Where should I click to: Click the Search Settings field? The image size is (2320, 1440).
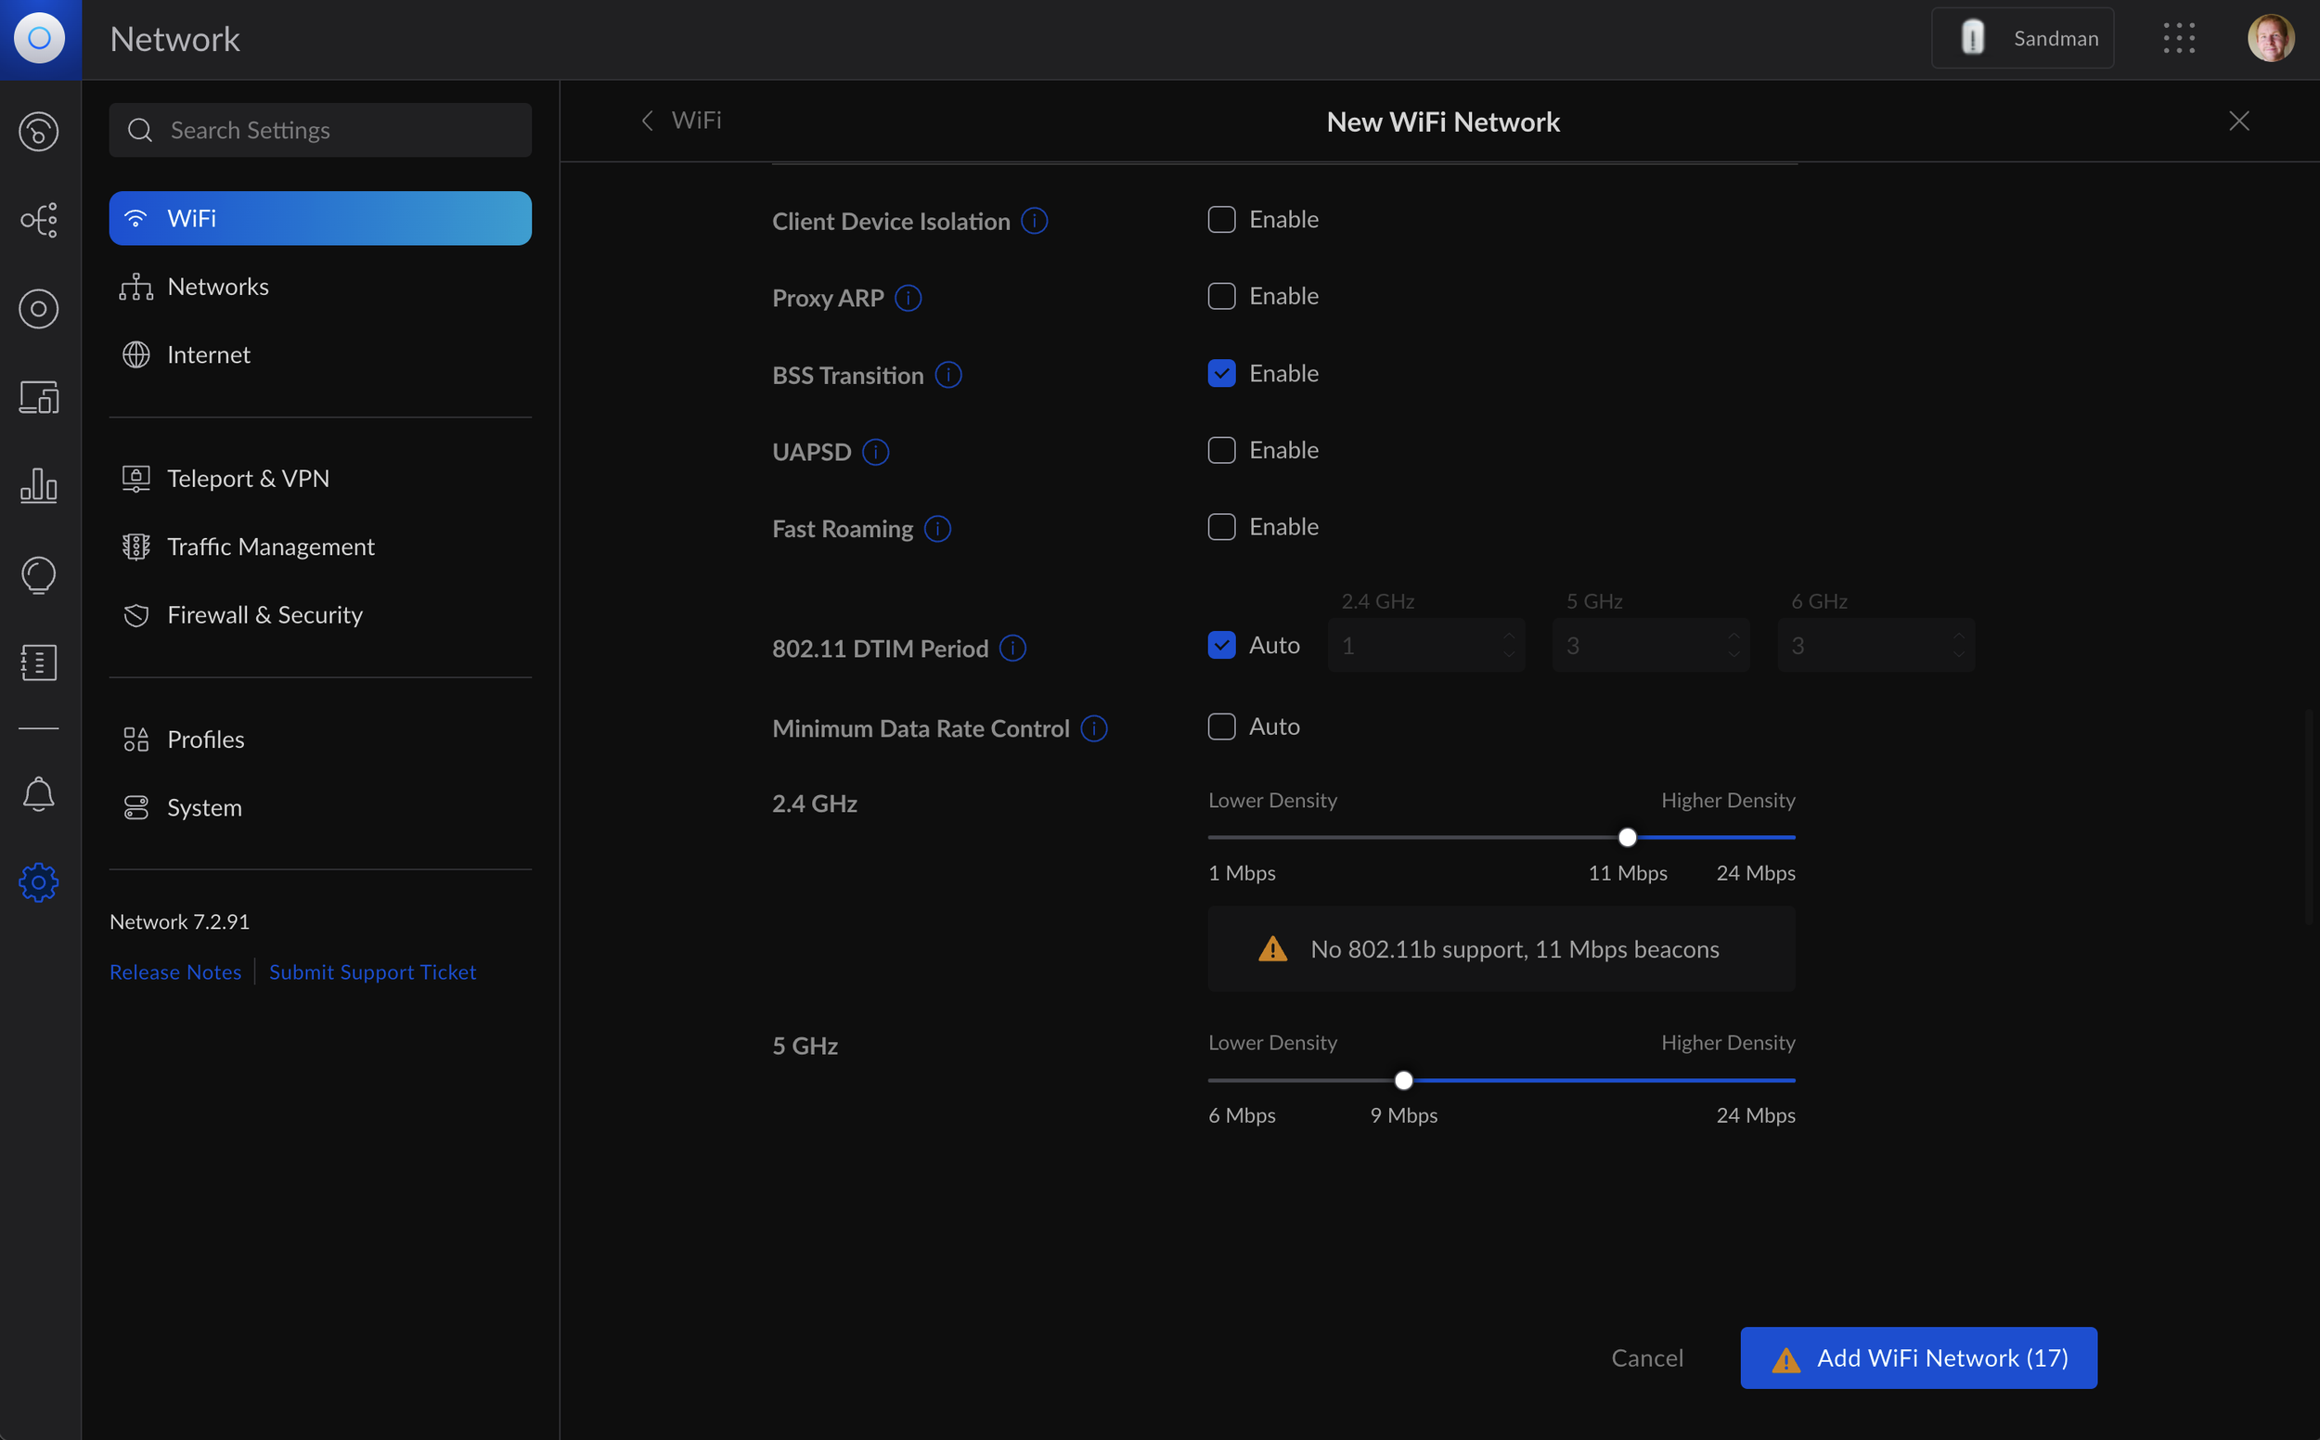(320, 130)
